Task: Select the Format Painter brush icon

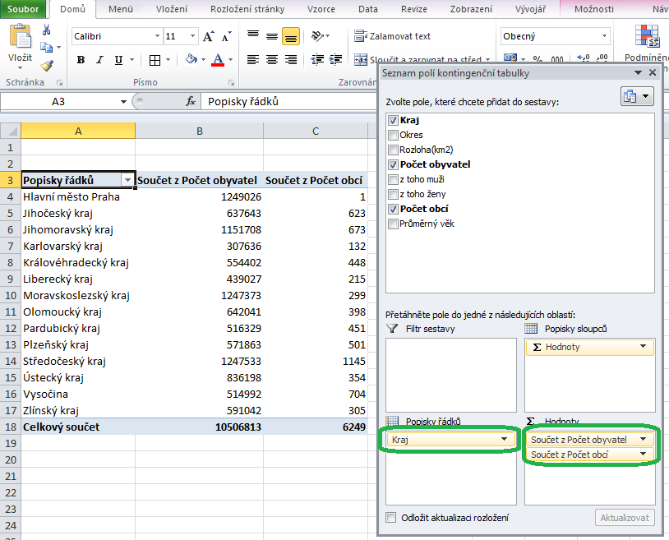Action: point(47,66)
